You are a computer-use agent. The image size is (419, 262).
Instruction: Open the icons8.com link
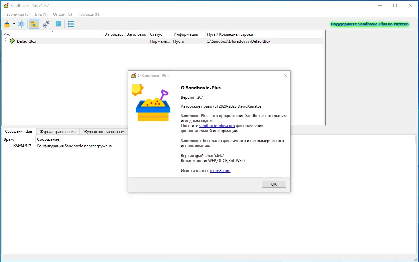(x=220, y=171)
